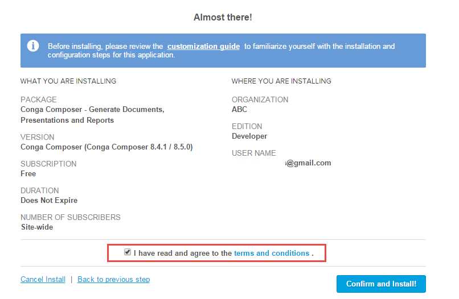
Task: Click the "Almost there!" heading
Action: coord(223,18)
